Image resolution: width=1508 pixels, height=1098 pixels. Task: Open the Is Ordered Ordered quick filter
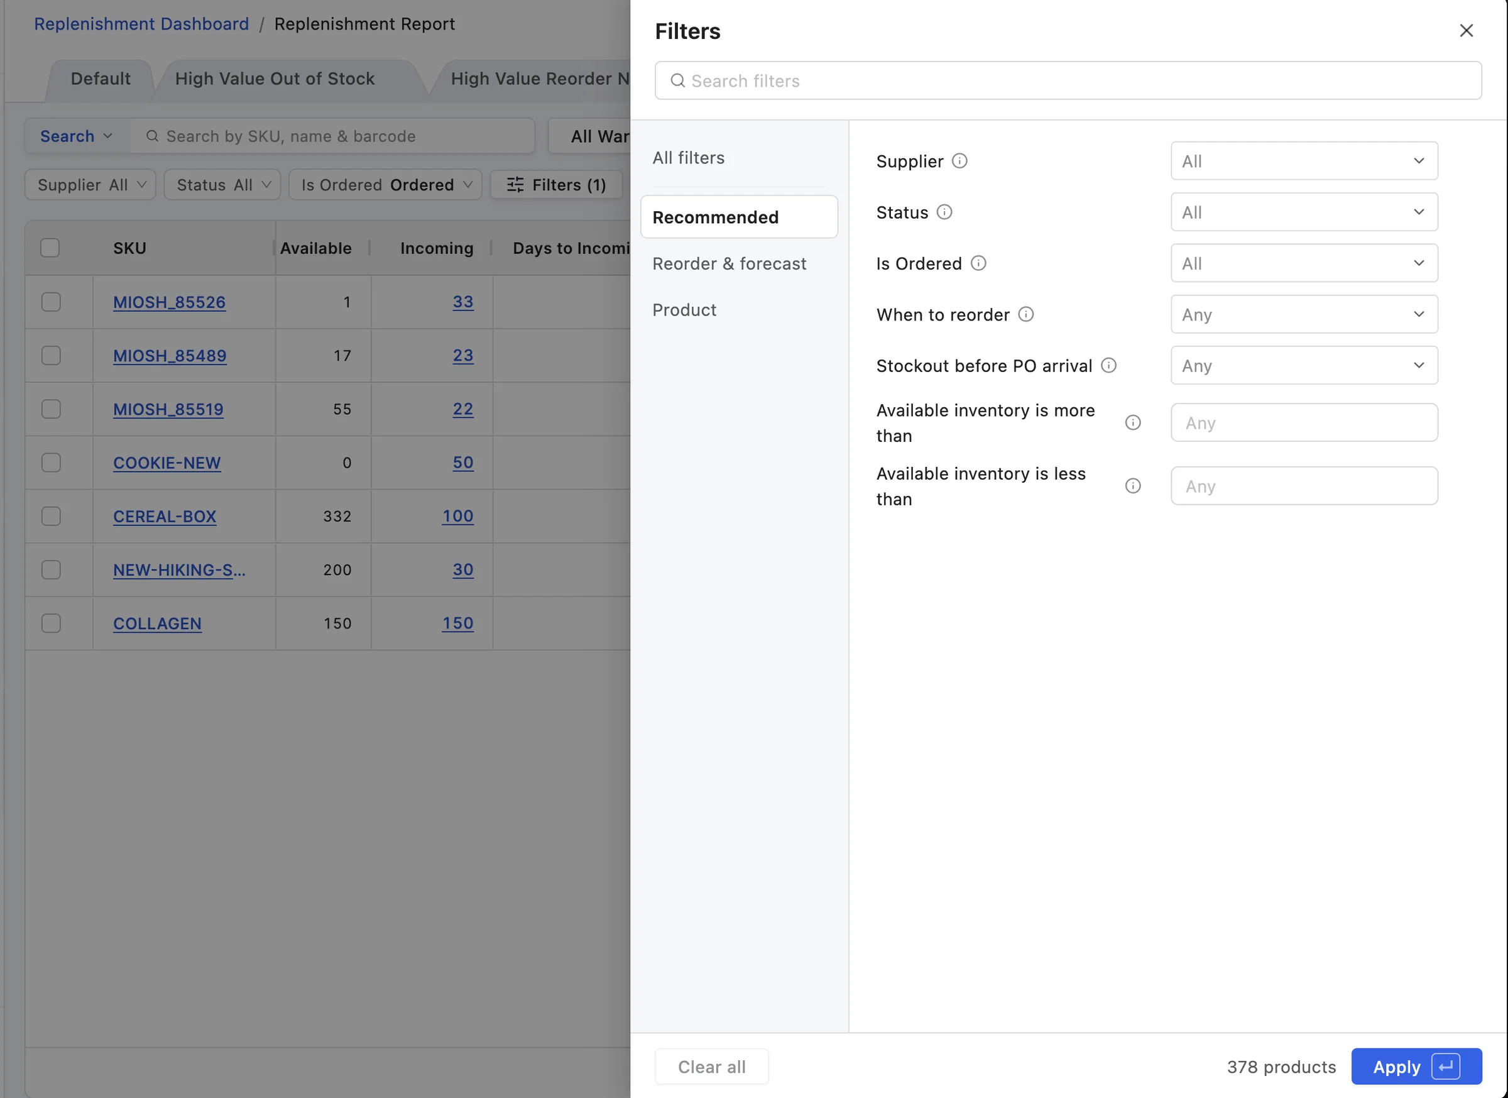point(386,185)
